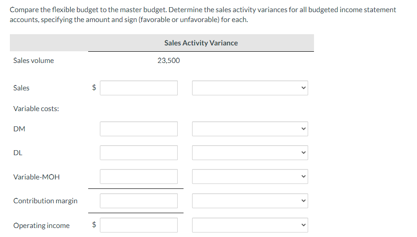The height and width of the screenshot is (237, 417).
Task: Click the Variable-MOH variance amount field
Action: point(139,176)
